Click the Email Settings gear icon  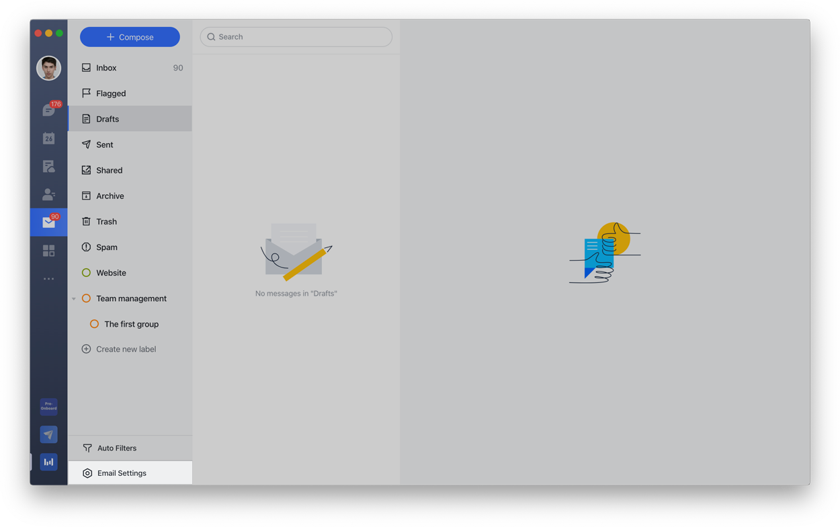(87, 473)
